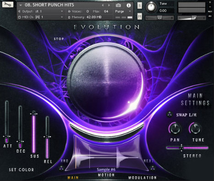
Task: Click the TUNE knob in Main Settings
Action: click(x=195, y=128)
